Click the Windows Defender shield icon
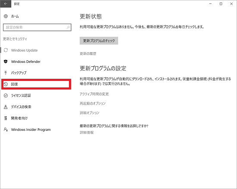The image size is (237, 189). (x=6, y=62)
